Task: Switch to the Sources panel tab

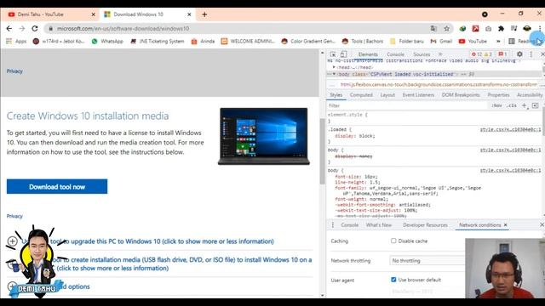Action: pyautogui.click(x=422, y=54)
